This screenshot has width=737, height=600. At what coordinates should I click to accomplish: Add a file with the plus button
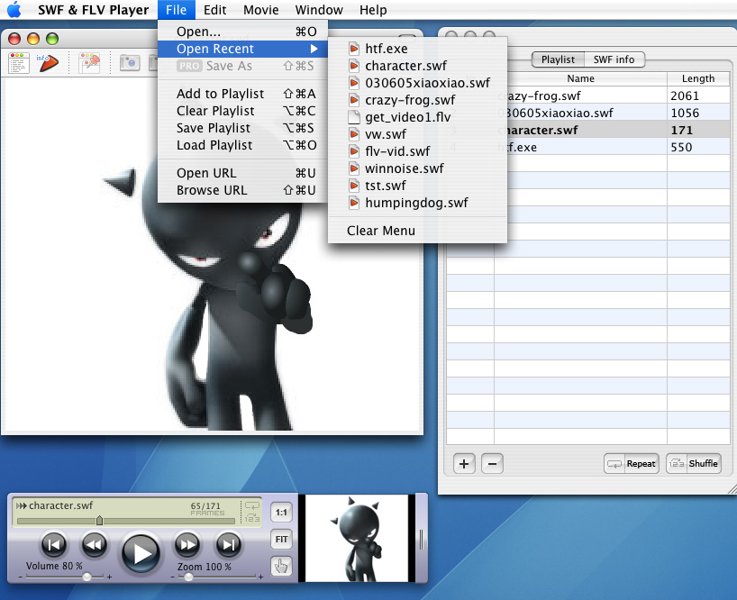click(464, 464)
